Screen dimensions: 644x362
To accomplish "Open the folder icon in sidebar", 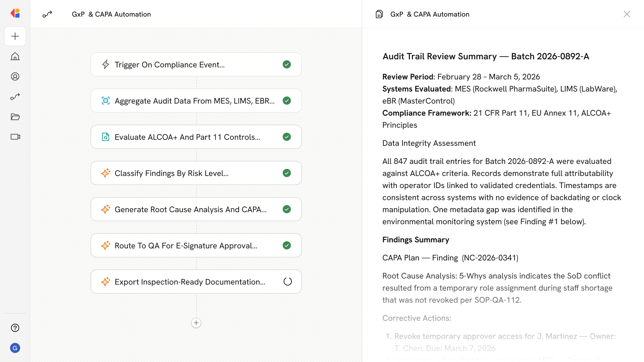I will coord(15,117).
